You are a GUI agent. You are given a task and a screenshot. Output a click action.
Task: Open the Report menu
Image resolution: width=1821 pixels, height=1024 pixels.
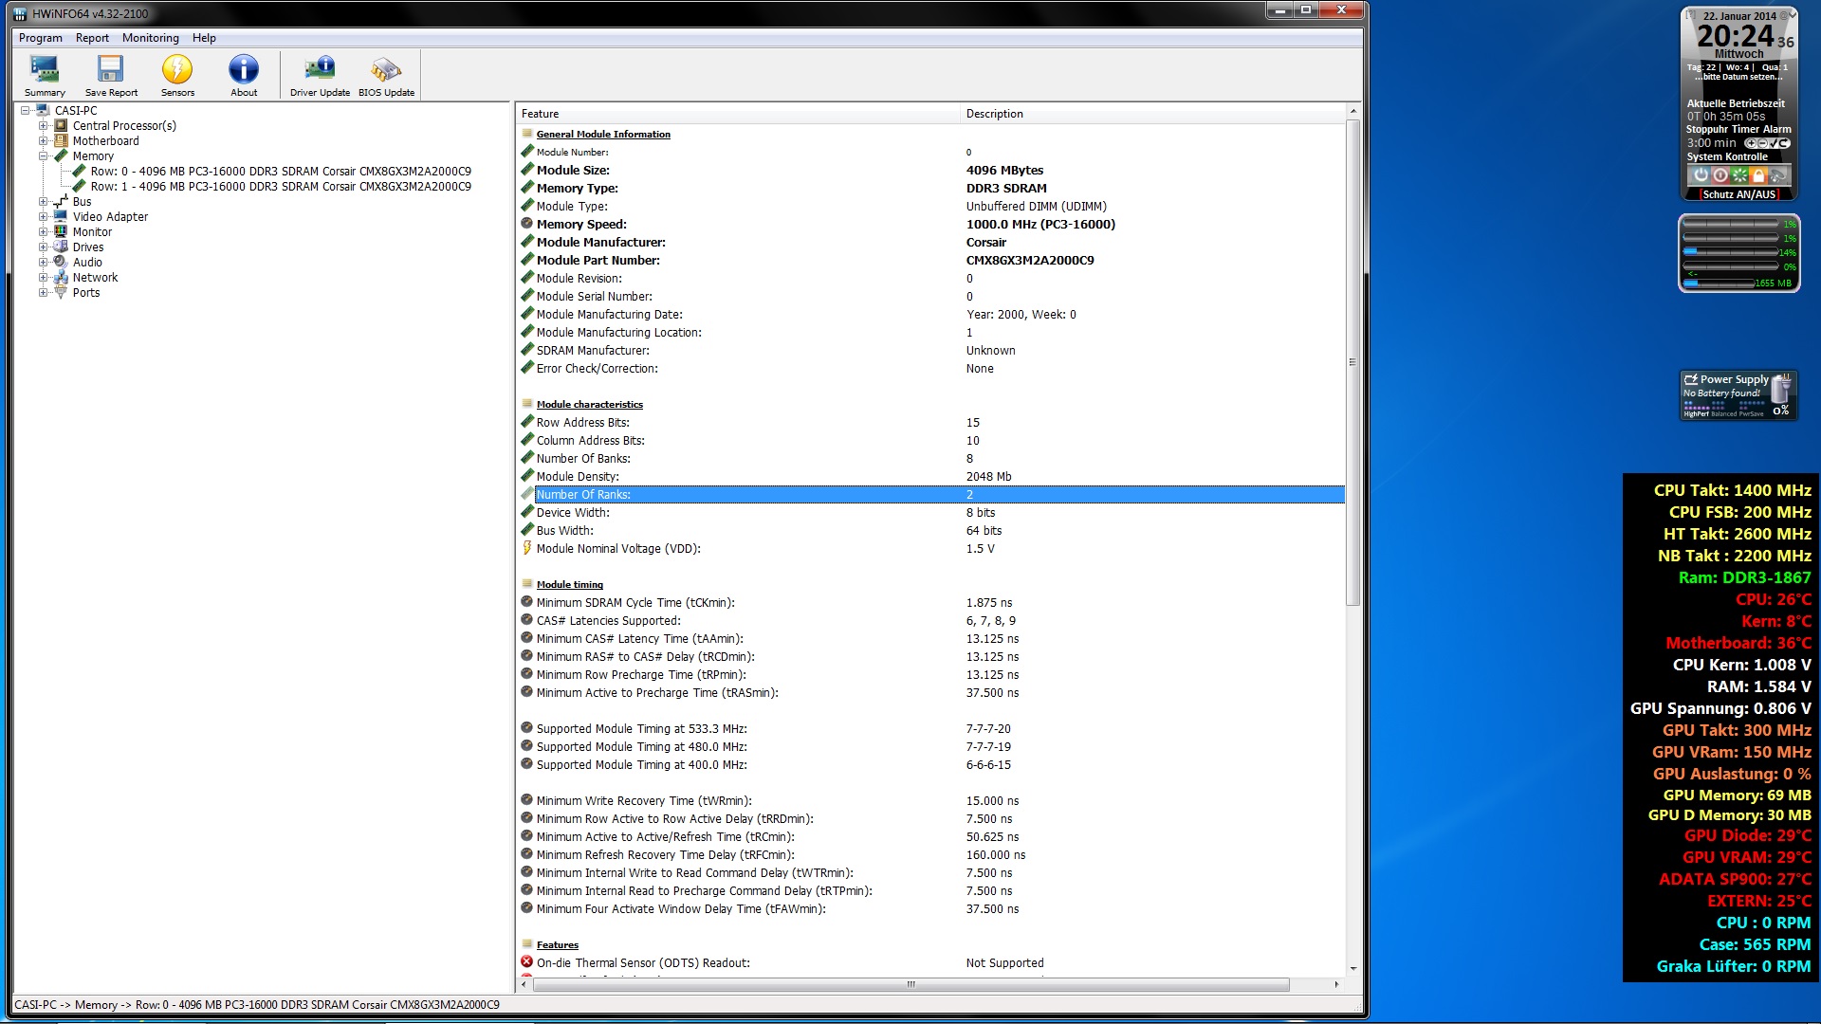[92, 38]
